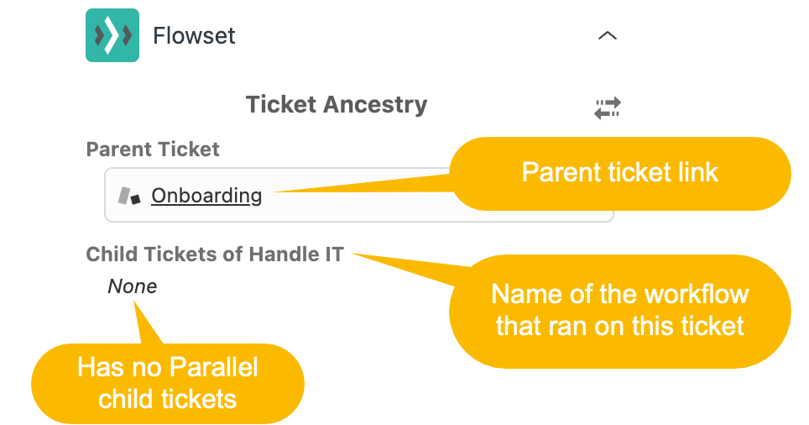Click the swap arrows icon beside Ticket Ancestry
Viewport: 809px width, 425px height.
(608, 108)
